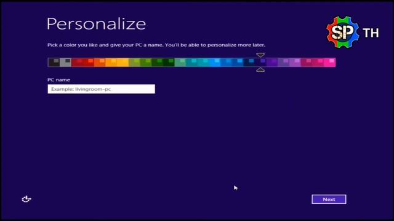Viewport: 394px width, 221px height.
Task: Pick the black color swatch
Action: [54, 63]
